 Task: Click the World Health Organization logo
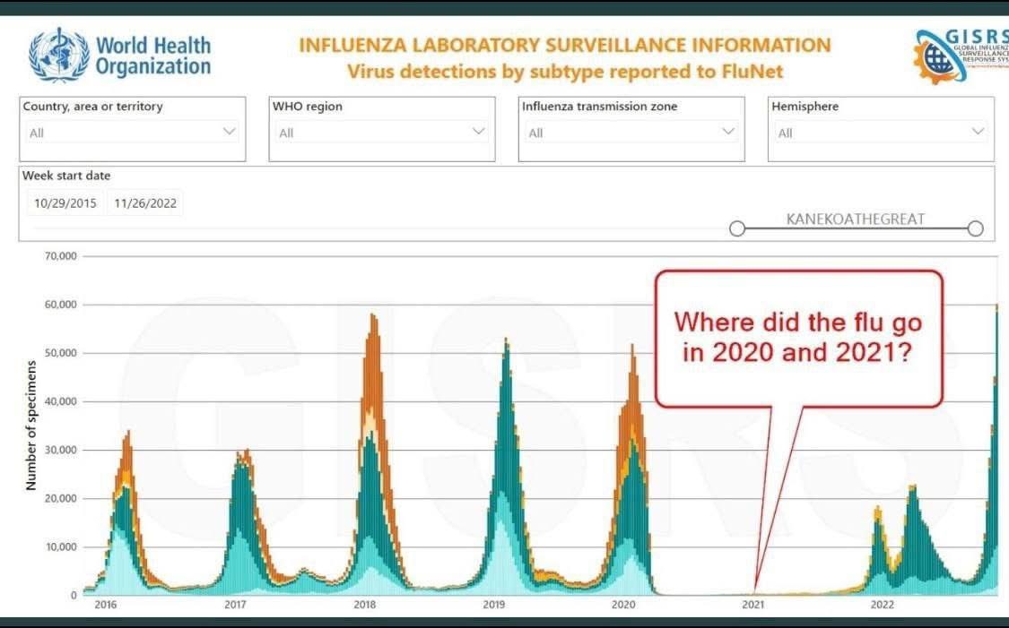(x=119, y=56)
